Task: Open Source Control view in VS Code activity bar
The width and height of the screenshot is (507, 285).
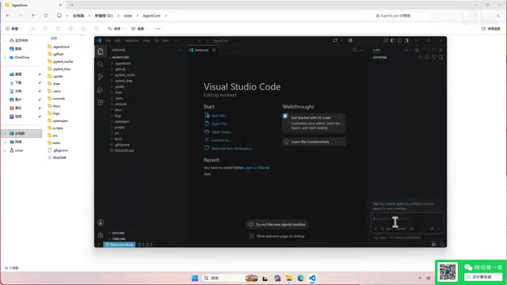Action: click(101, 77)
